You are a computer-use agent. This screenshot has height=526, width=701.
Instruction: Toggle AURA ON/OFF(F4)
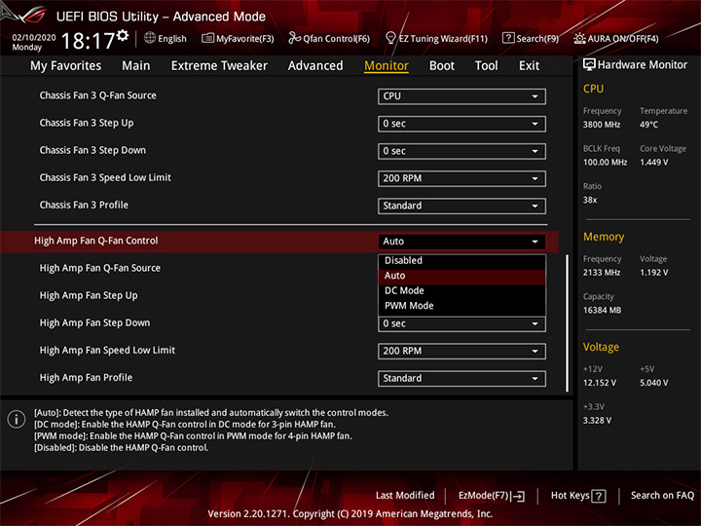click(x=616, y=38)
